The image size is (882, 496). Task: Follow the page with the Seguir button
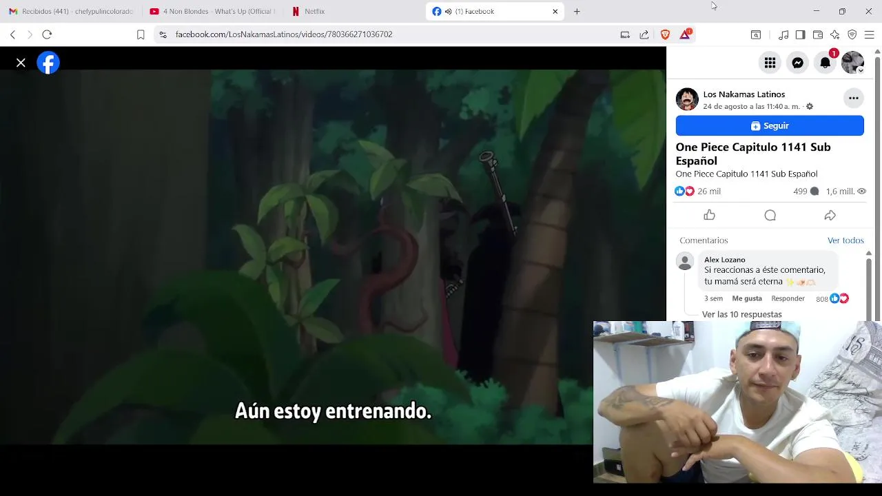[x=770, y=125]
